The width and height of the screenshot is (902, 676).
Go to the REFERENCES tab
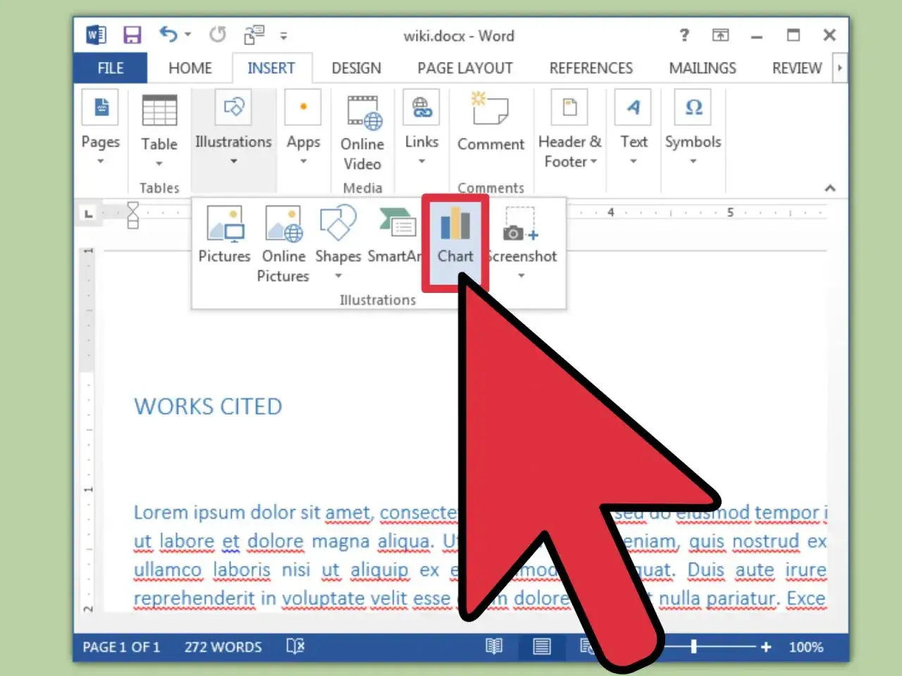click(591, 68)
